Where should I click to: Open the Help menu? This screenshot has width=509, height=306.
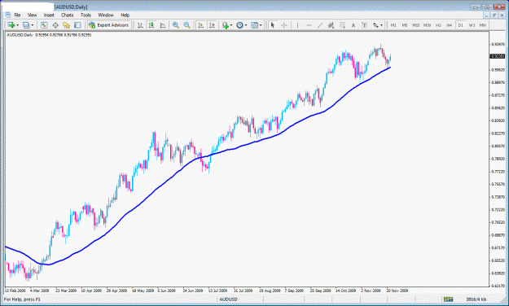click(x=125, y=15)
